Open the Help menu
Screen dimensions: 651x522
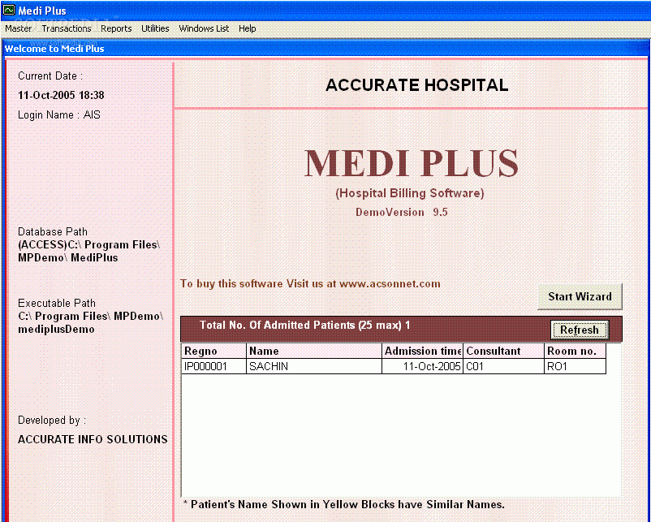click(x=248, y=28)
